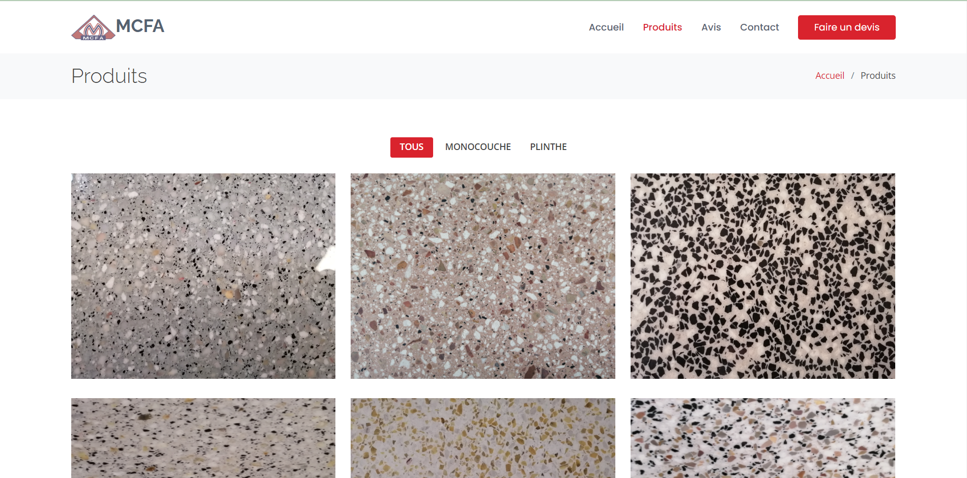The width and height of the screenshot is (967, 478).
Task: Click the MCFA logo icon
Action: click(x=93, y=27)
